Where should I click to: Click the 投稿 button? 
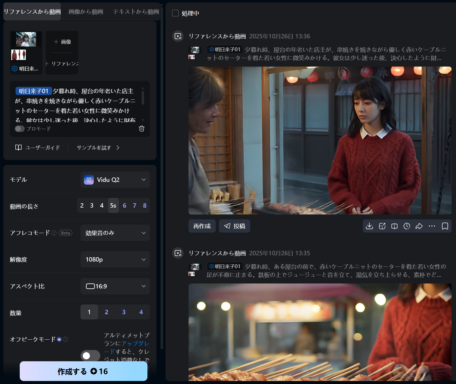click(235, 226)
